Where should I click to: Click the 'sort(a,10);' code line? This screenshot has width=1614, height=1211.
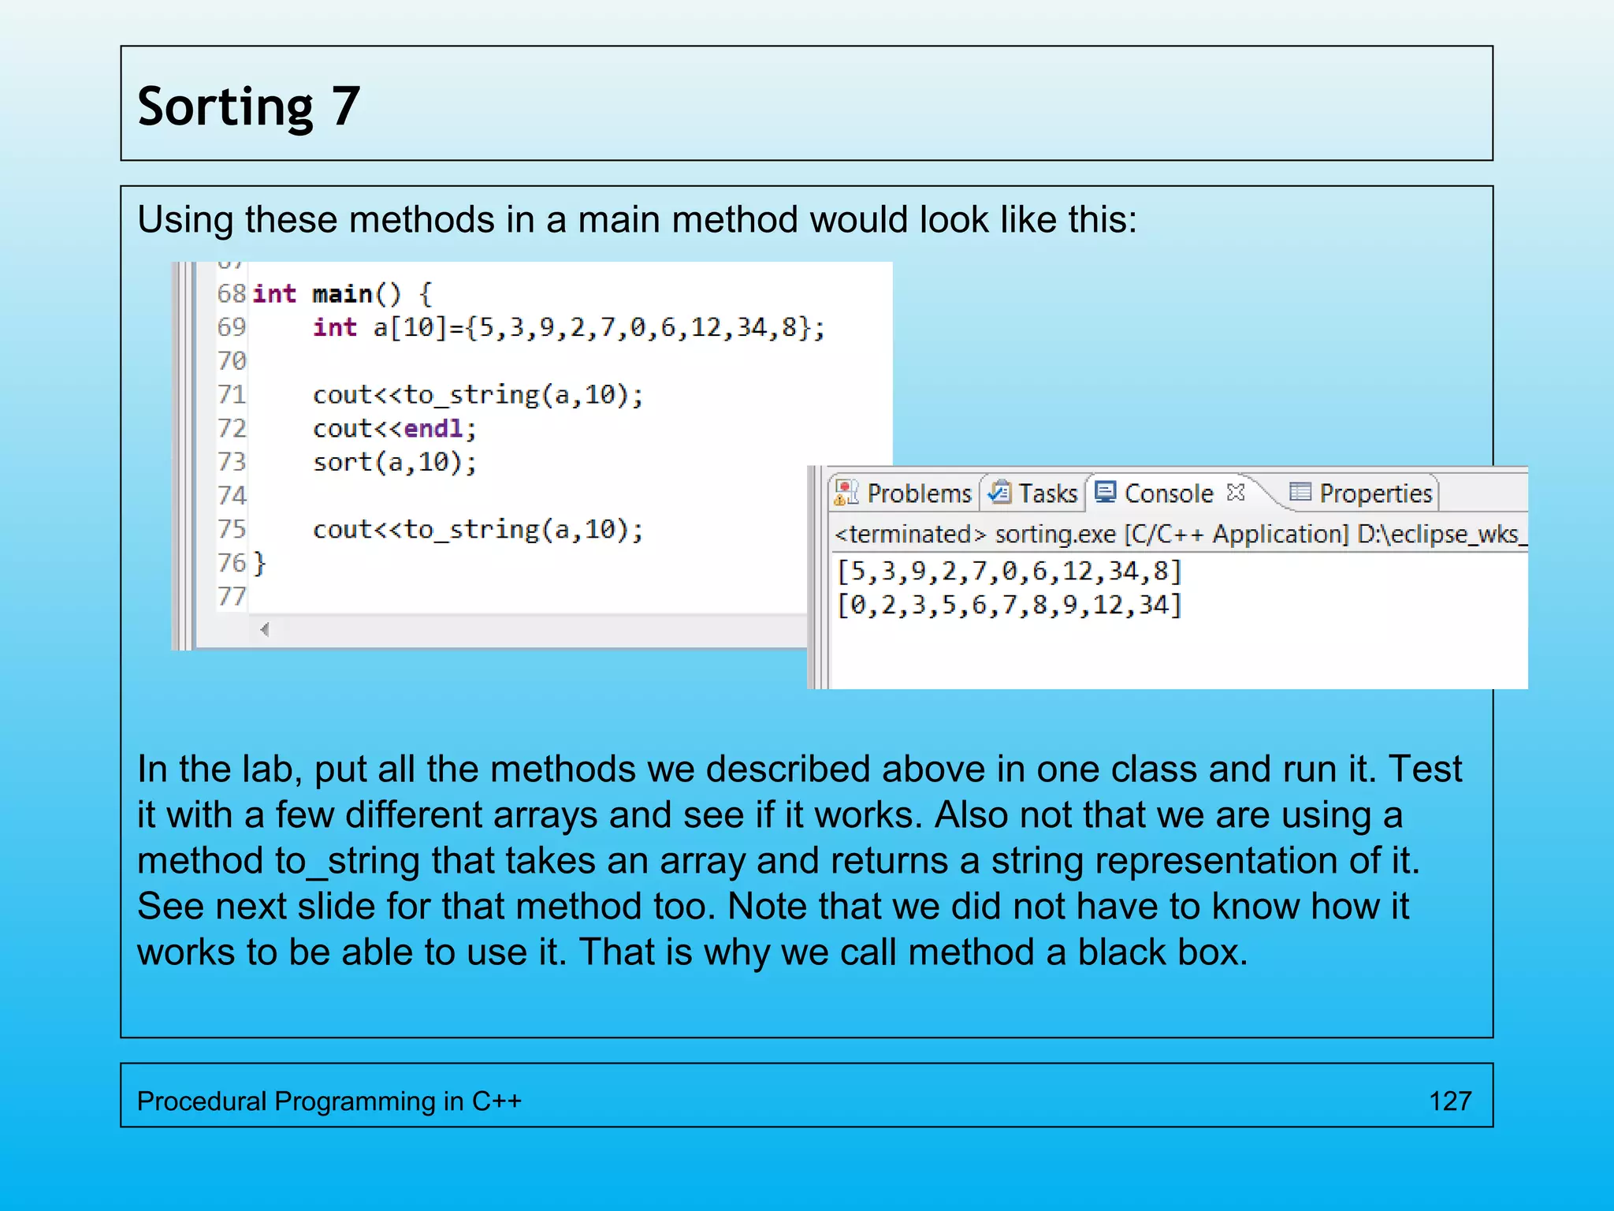point(395,462)
